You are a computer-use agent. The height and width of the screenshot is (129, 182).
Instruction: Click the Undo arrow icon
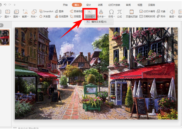(x=5, y=5)
